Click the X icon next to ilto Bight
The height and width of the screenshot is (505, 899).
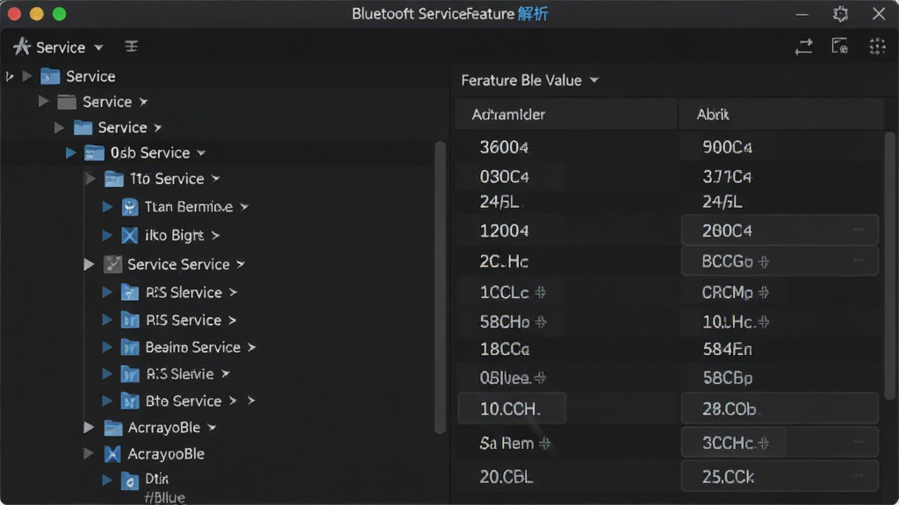click(130, 235)
